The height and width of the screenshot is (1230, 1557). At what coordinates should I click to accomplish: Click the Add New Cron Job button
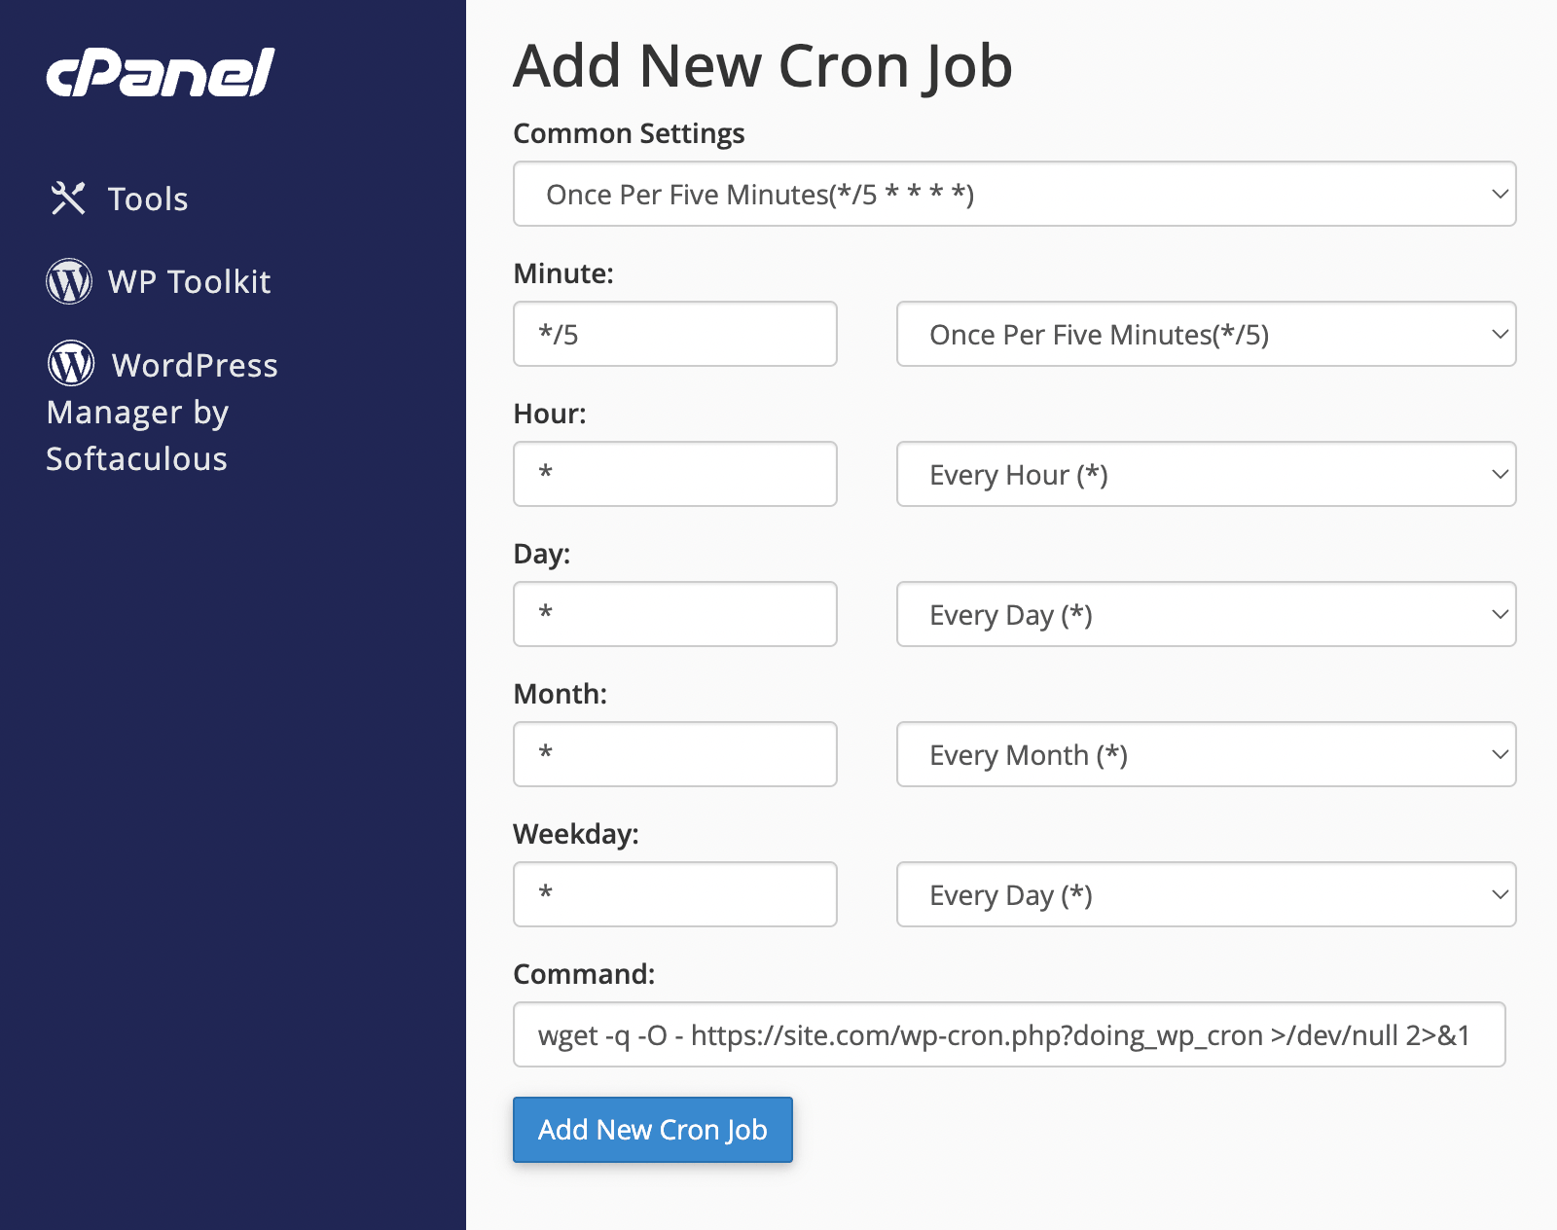click(652, 1130)
